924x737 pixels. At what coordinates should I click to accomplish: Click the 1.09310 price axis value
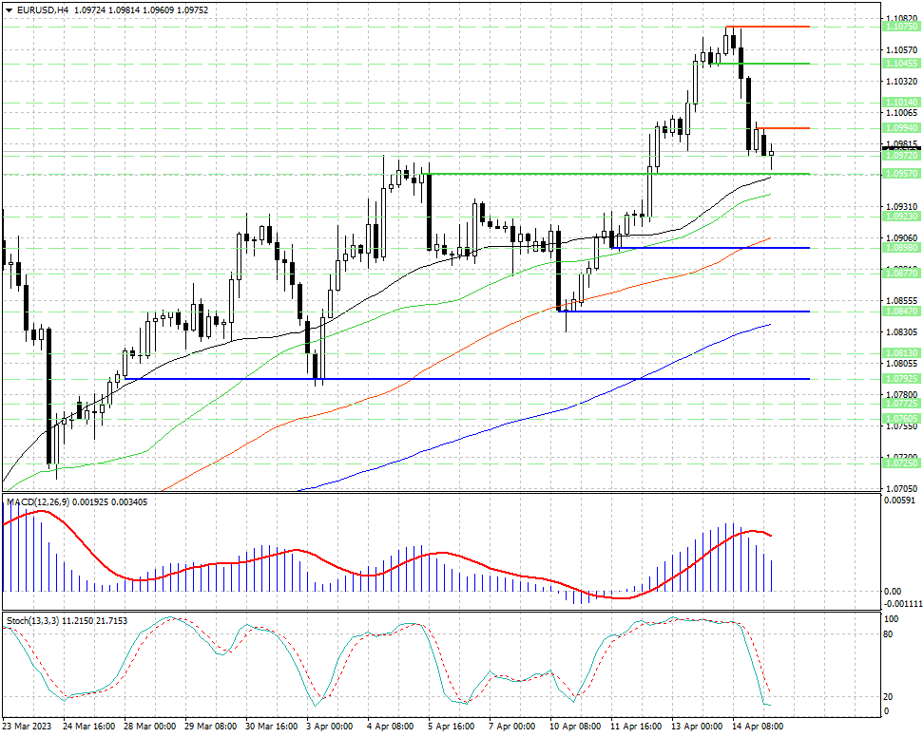[x=901, y=207]
